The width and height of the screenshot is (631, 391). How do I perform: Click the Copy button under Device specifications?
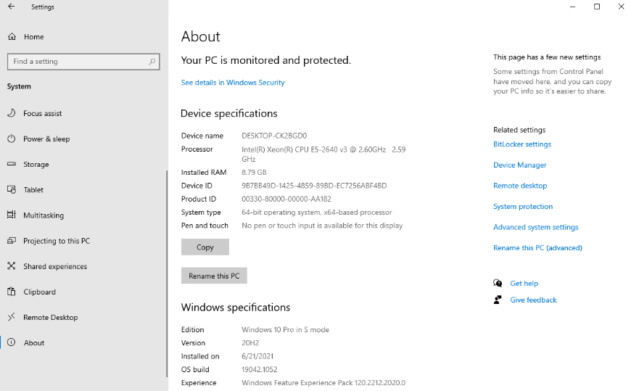coord(205,247)
